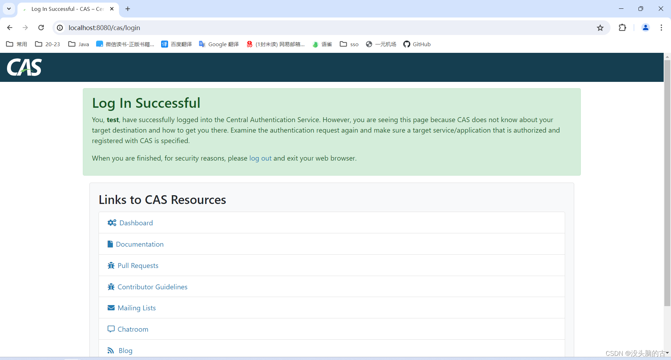Click the Links to CAS Resources heading
Image resolution: width=671 pixels, height=360 pixels.
coord(162,200)
